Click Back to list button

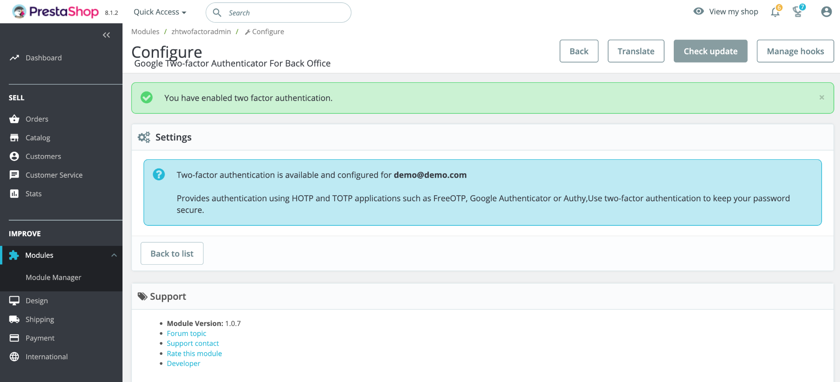(x=172, y=253)
